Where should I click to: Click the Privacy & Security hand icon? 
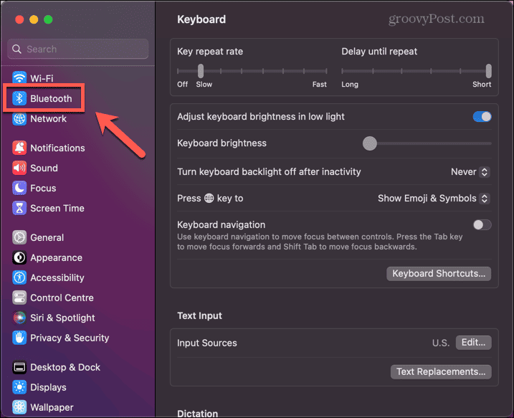point(19,338)
